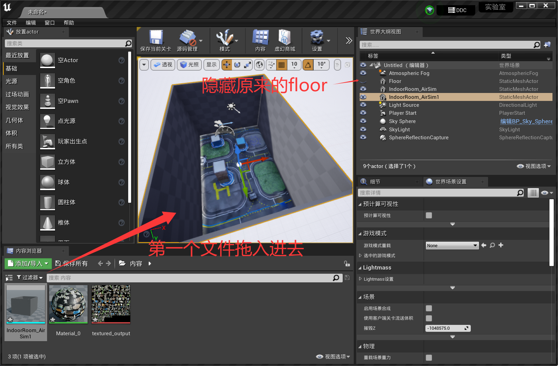Viewport: 558px width, 366px height.
Task: Open the 文件 (File) menu
Action: [12, 23]
